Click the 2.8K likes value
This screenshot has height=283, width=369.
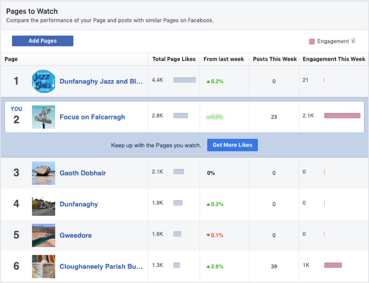tap(157, 116)
